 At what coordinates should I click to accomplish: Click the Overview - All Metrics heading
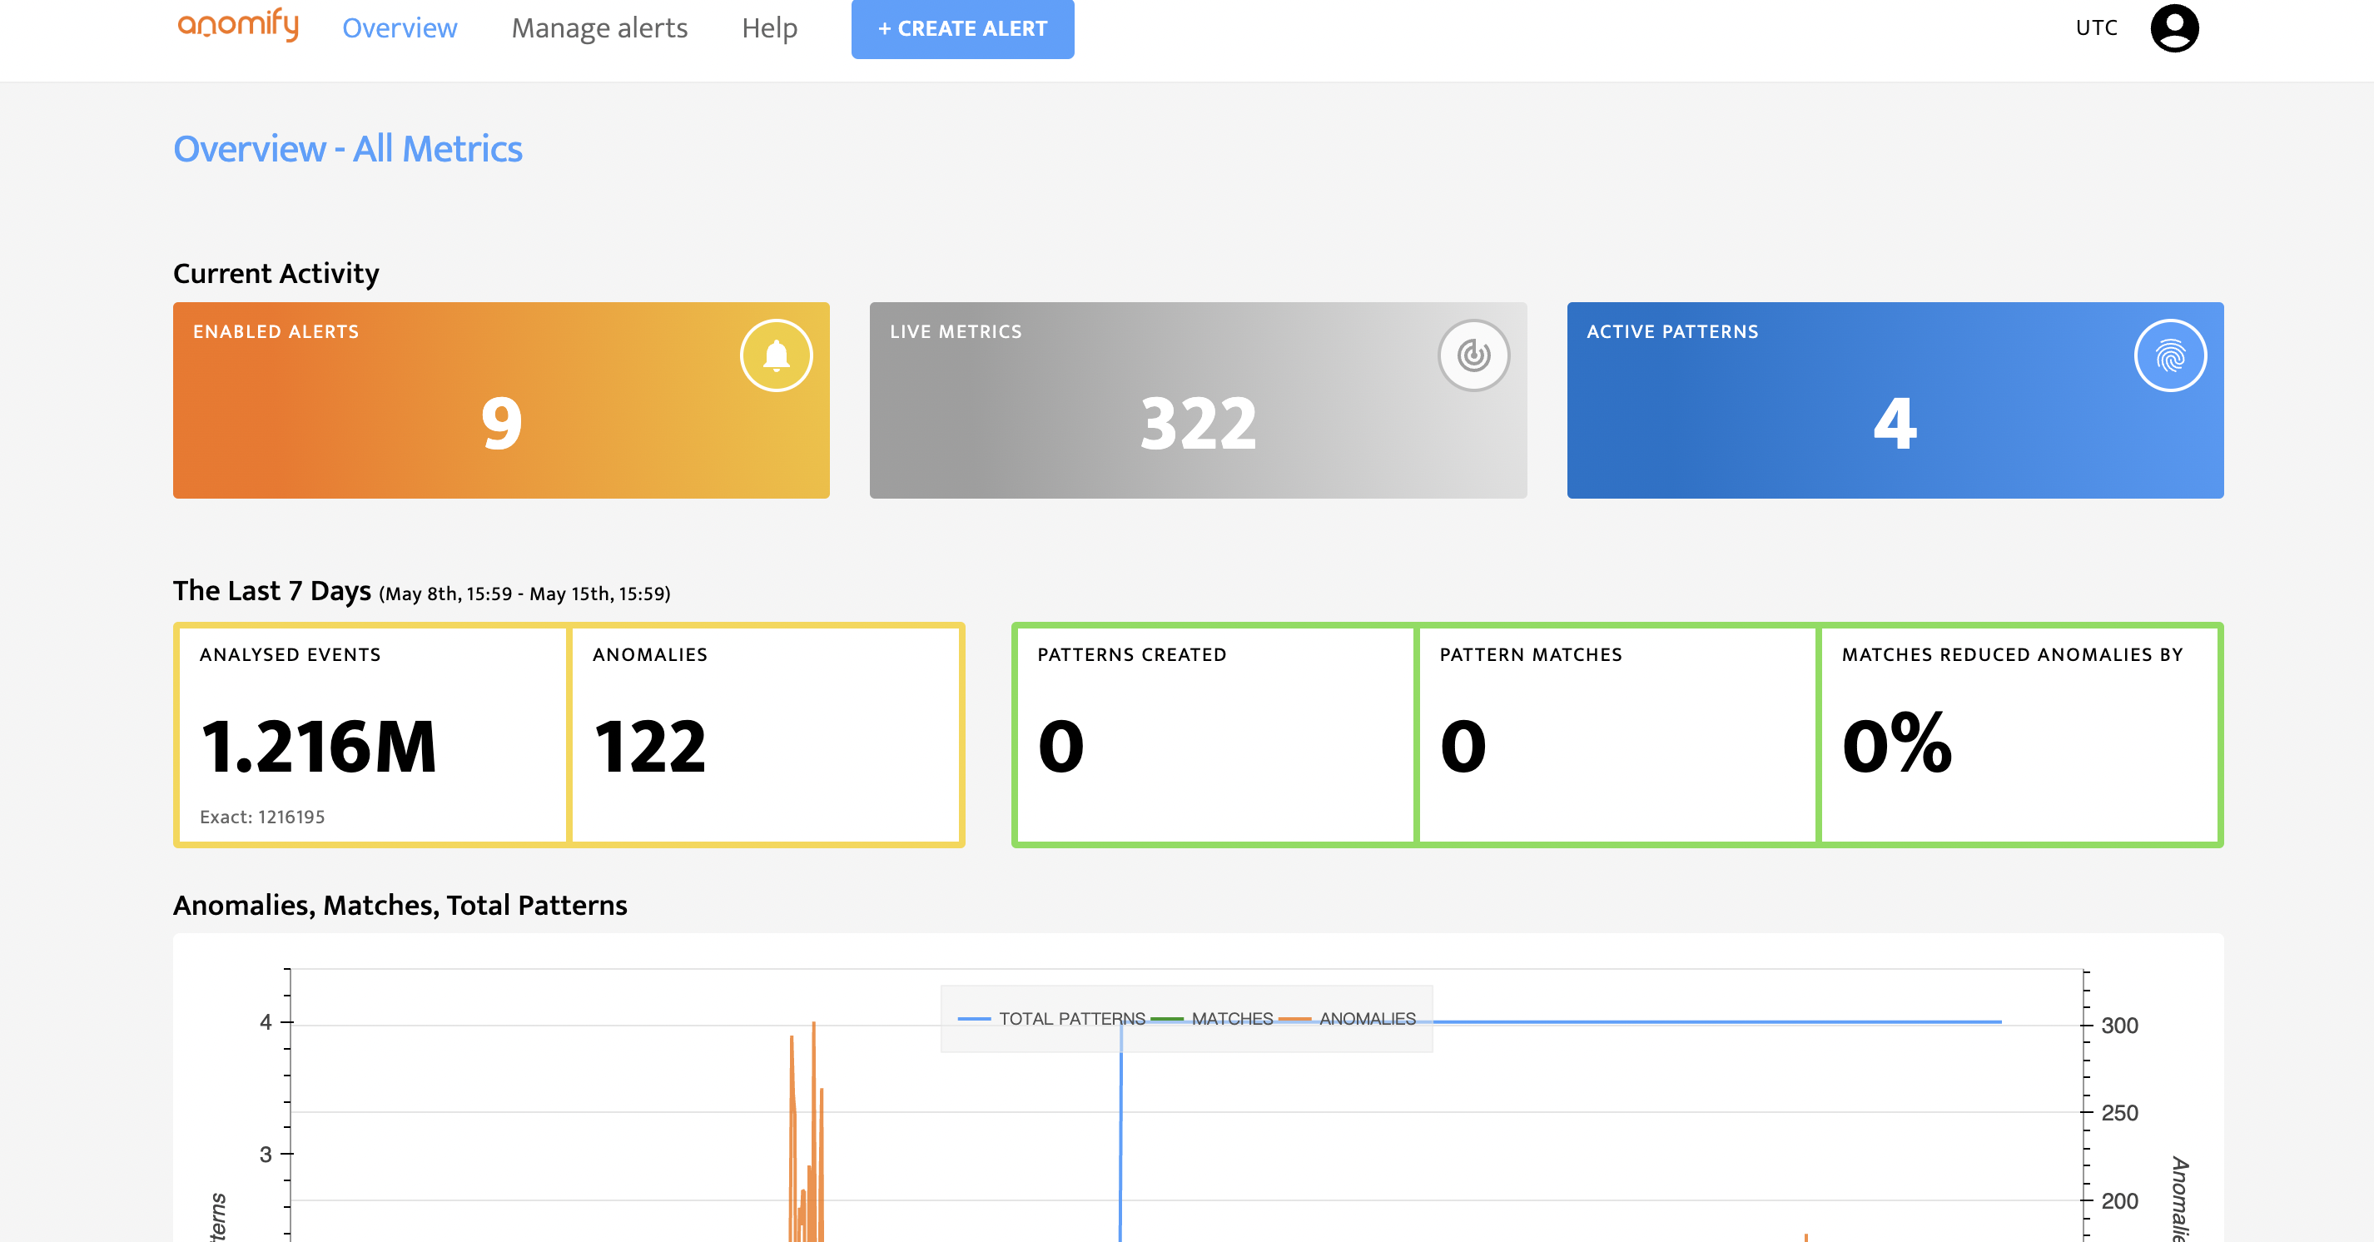click(347, 148)
